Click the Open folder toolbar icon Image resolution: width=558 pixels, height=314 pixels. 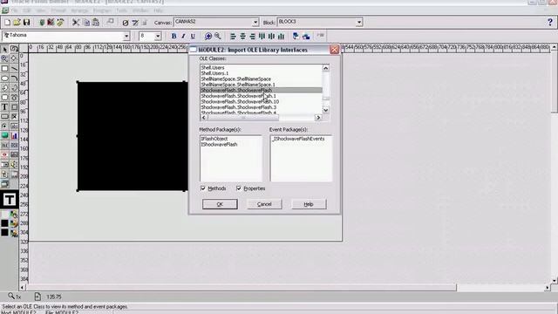pos(17,23)
